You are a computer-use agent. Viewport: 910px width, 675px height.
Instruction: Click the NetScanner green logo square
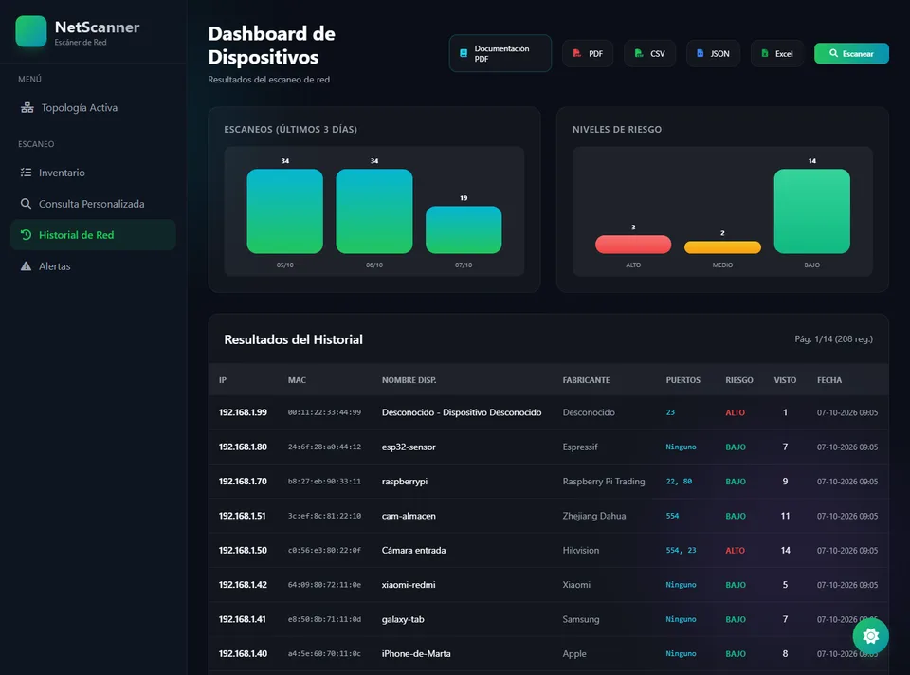tap(30, 31)
